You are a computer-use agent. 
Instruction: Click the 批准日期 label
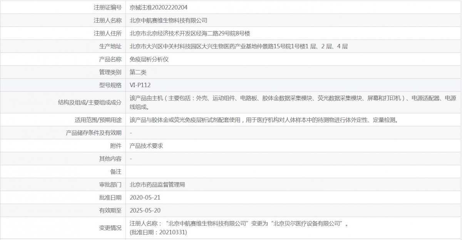[110, 197]
